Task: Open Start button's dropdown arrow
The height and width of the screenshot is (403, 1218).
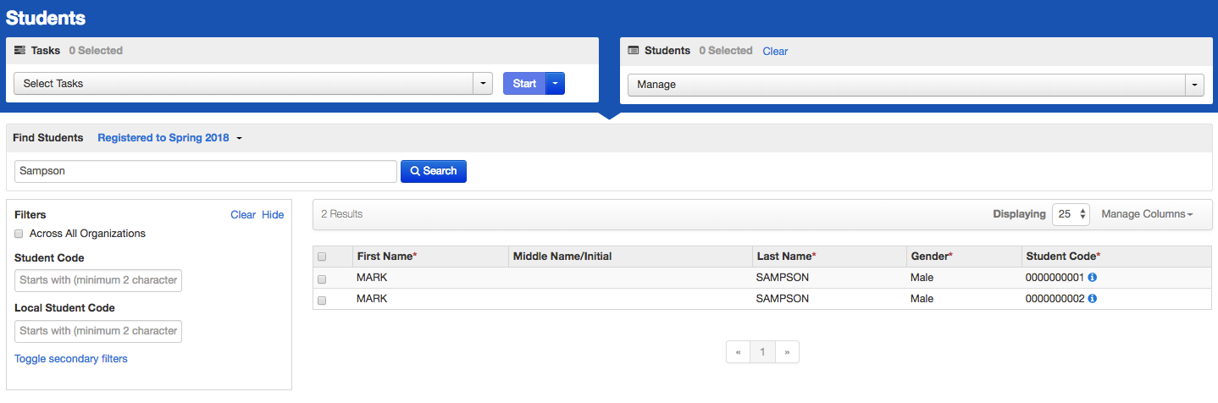Action: tap(555, 84)
